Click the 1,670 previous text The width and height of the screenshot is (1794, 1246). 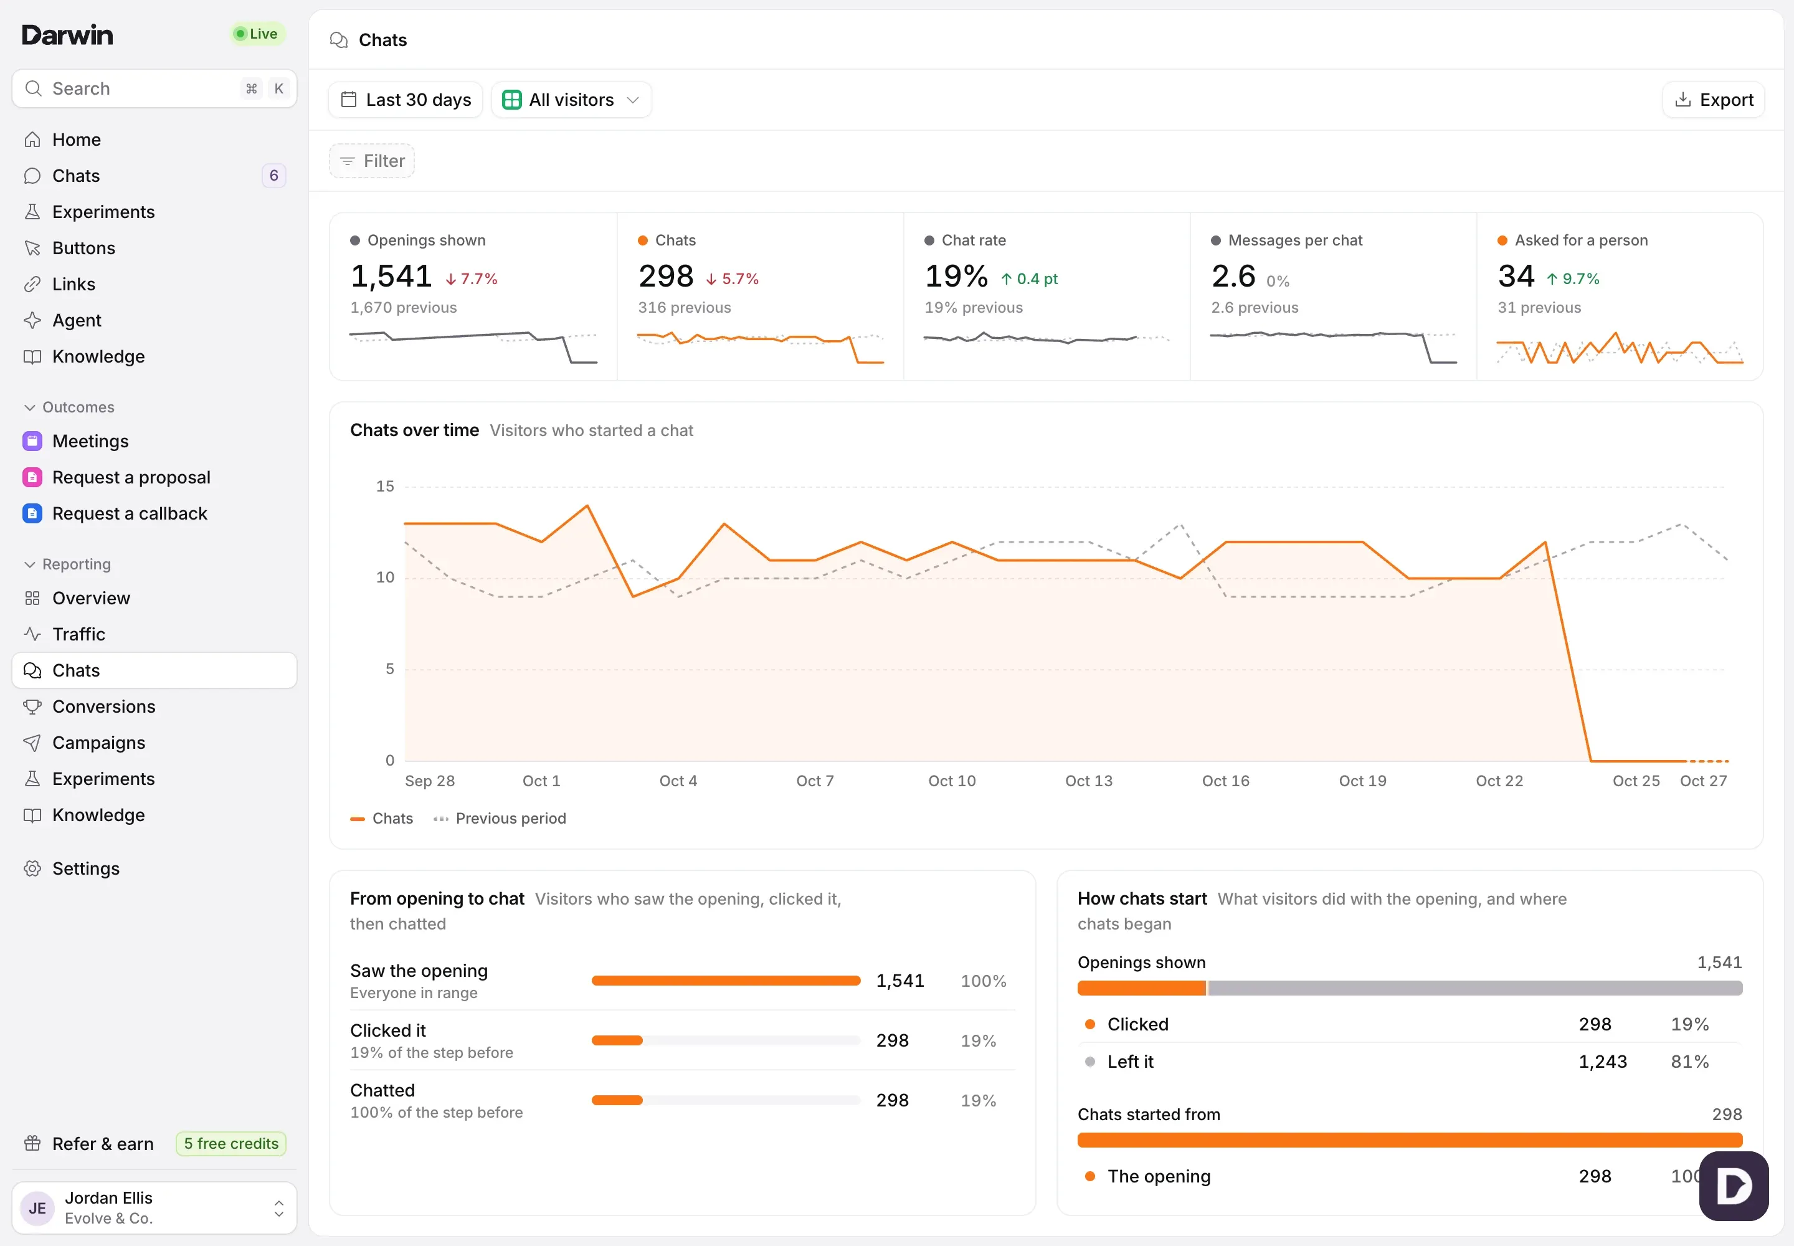point(404,308)
